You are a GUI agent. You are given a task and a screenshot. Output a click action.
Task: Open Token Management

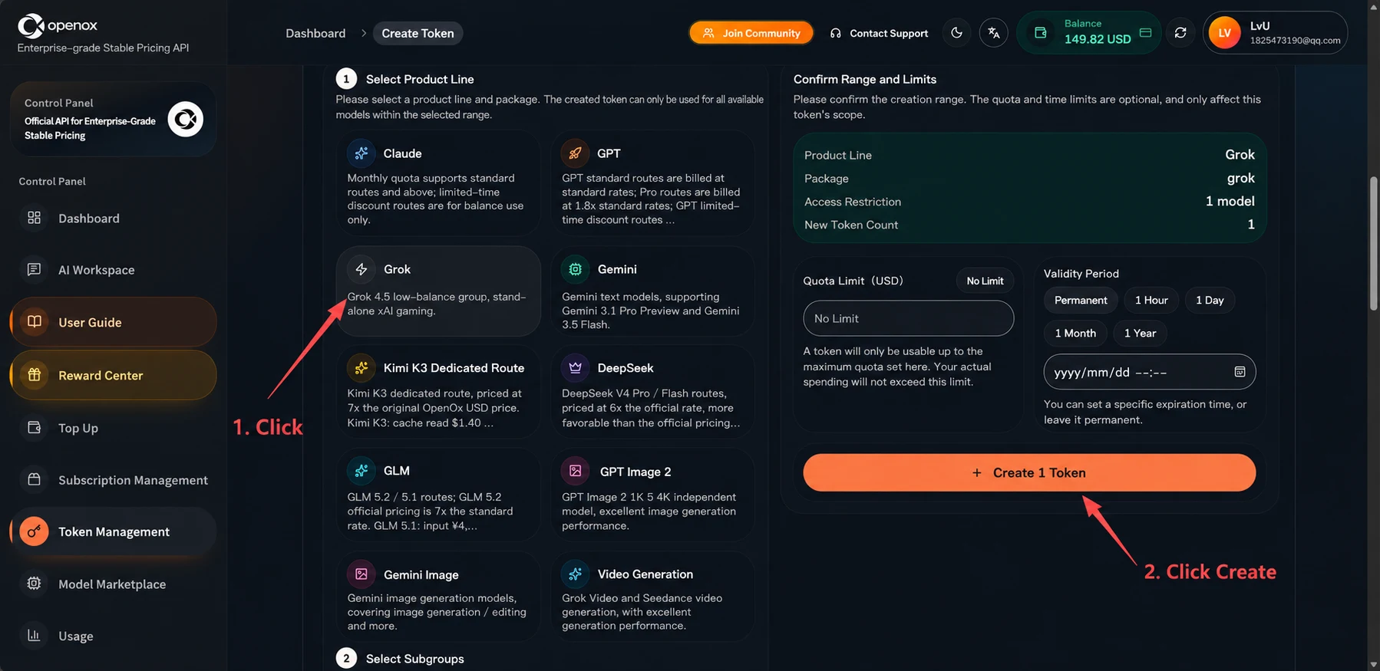(113, 531)
